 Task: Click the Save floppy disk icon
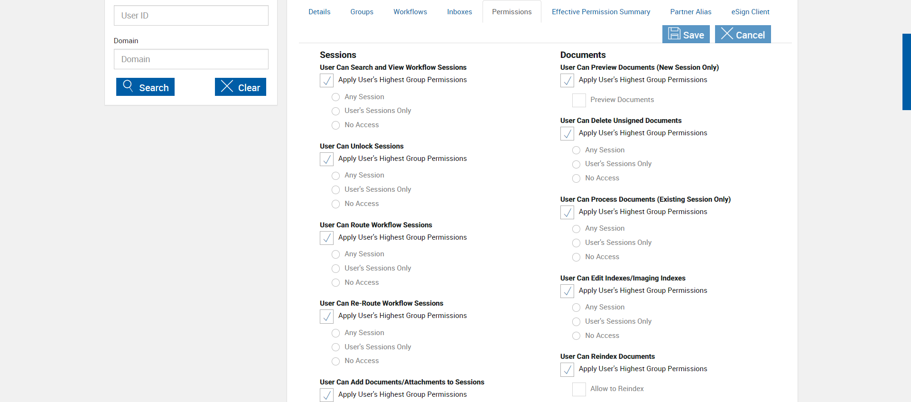click(674, 34)
